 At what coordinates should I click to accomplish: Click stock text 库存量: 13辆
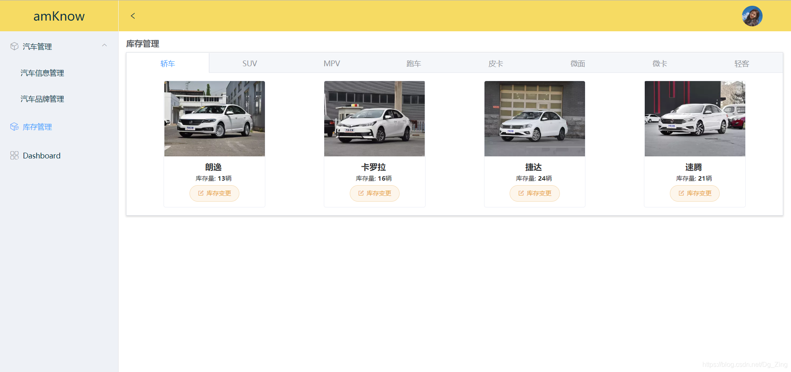(x=213, y=178)
